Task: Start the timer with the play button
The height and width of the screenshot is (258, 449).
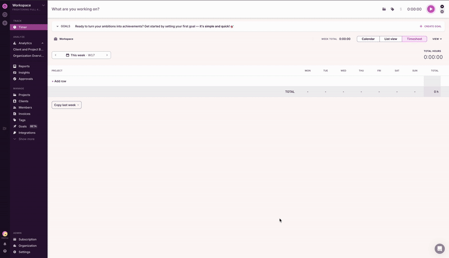Action: [430, 9]
